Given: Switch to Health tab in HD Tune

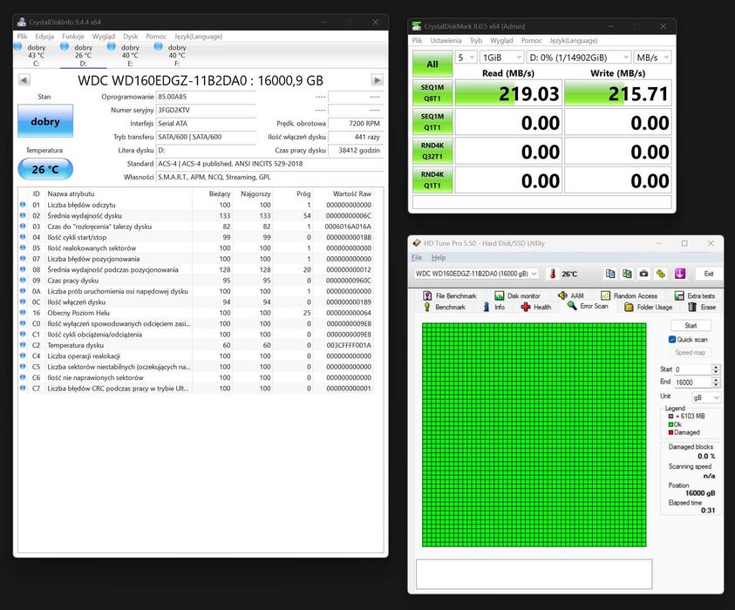Looking at the screenshot, I should point(536,307).
